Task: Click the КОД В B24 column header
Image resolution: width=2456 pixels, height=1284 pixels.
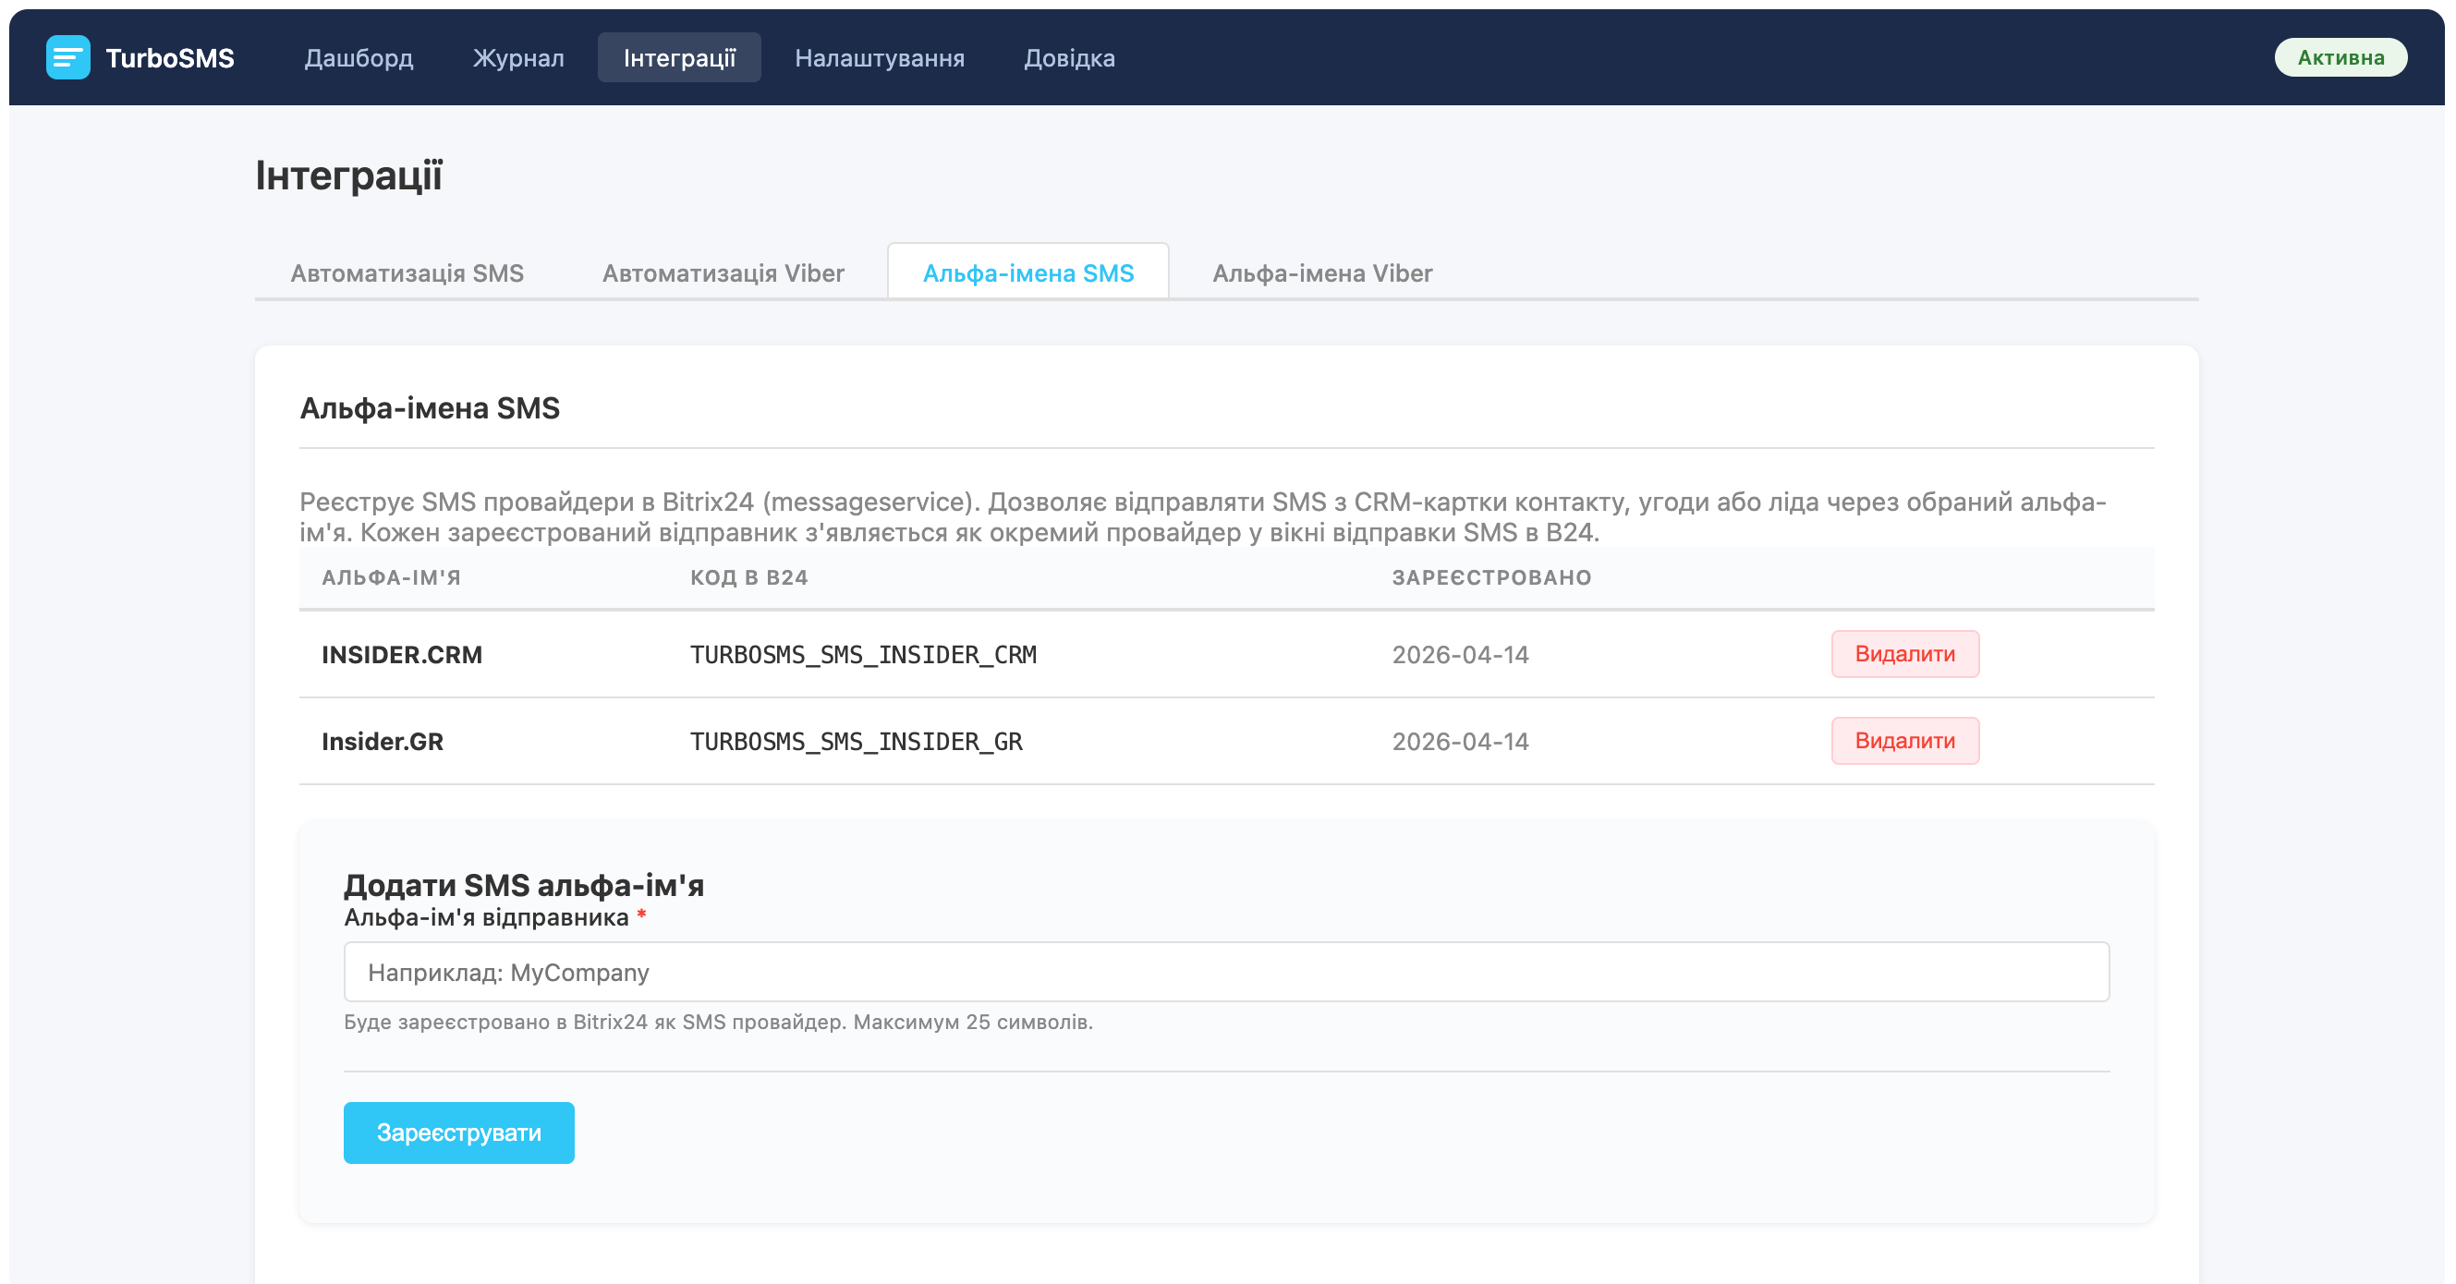Action: click(748, 577)
